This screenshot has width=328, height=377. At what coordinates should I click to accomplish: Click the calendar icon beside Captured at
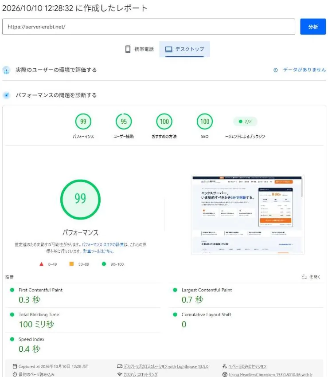click(x=15, y=366)
